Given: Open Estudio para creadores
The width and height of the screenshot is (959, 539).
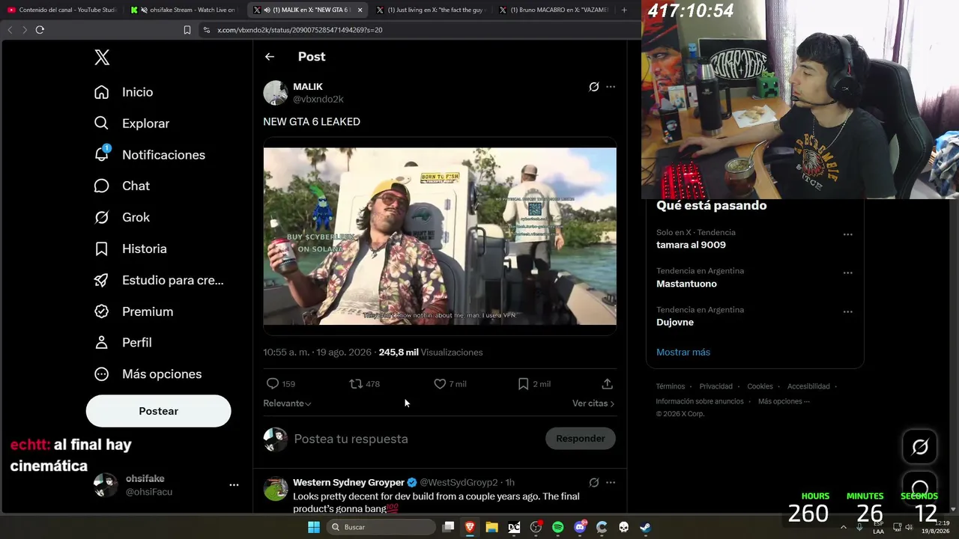Looking at the screenshot, I should (159, 280).
